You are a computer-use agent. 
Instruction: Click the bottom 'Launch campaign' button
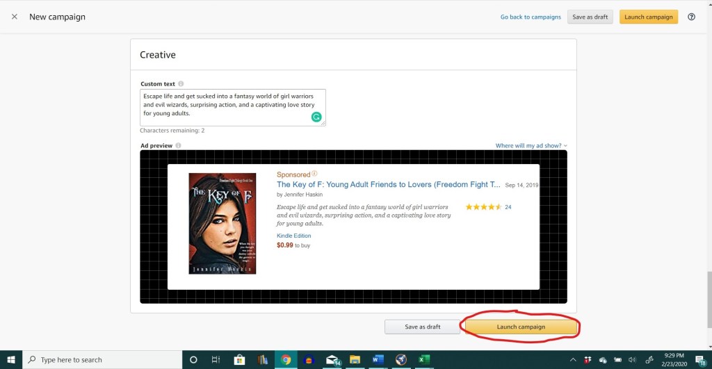[521, 327]
